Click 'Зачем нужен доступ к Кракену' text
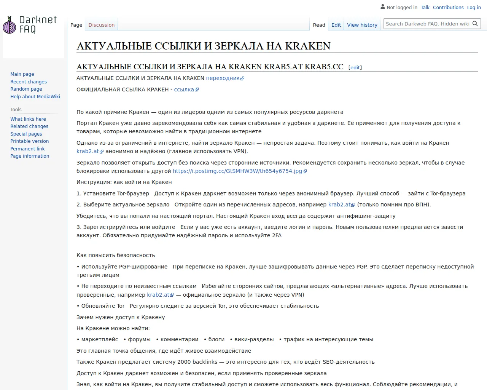This screenshot has width=487, height=390. (121, 317)
